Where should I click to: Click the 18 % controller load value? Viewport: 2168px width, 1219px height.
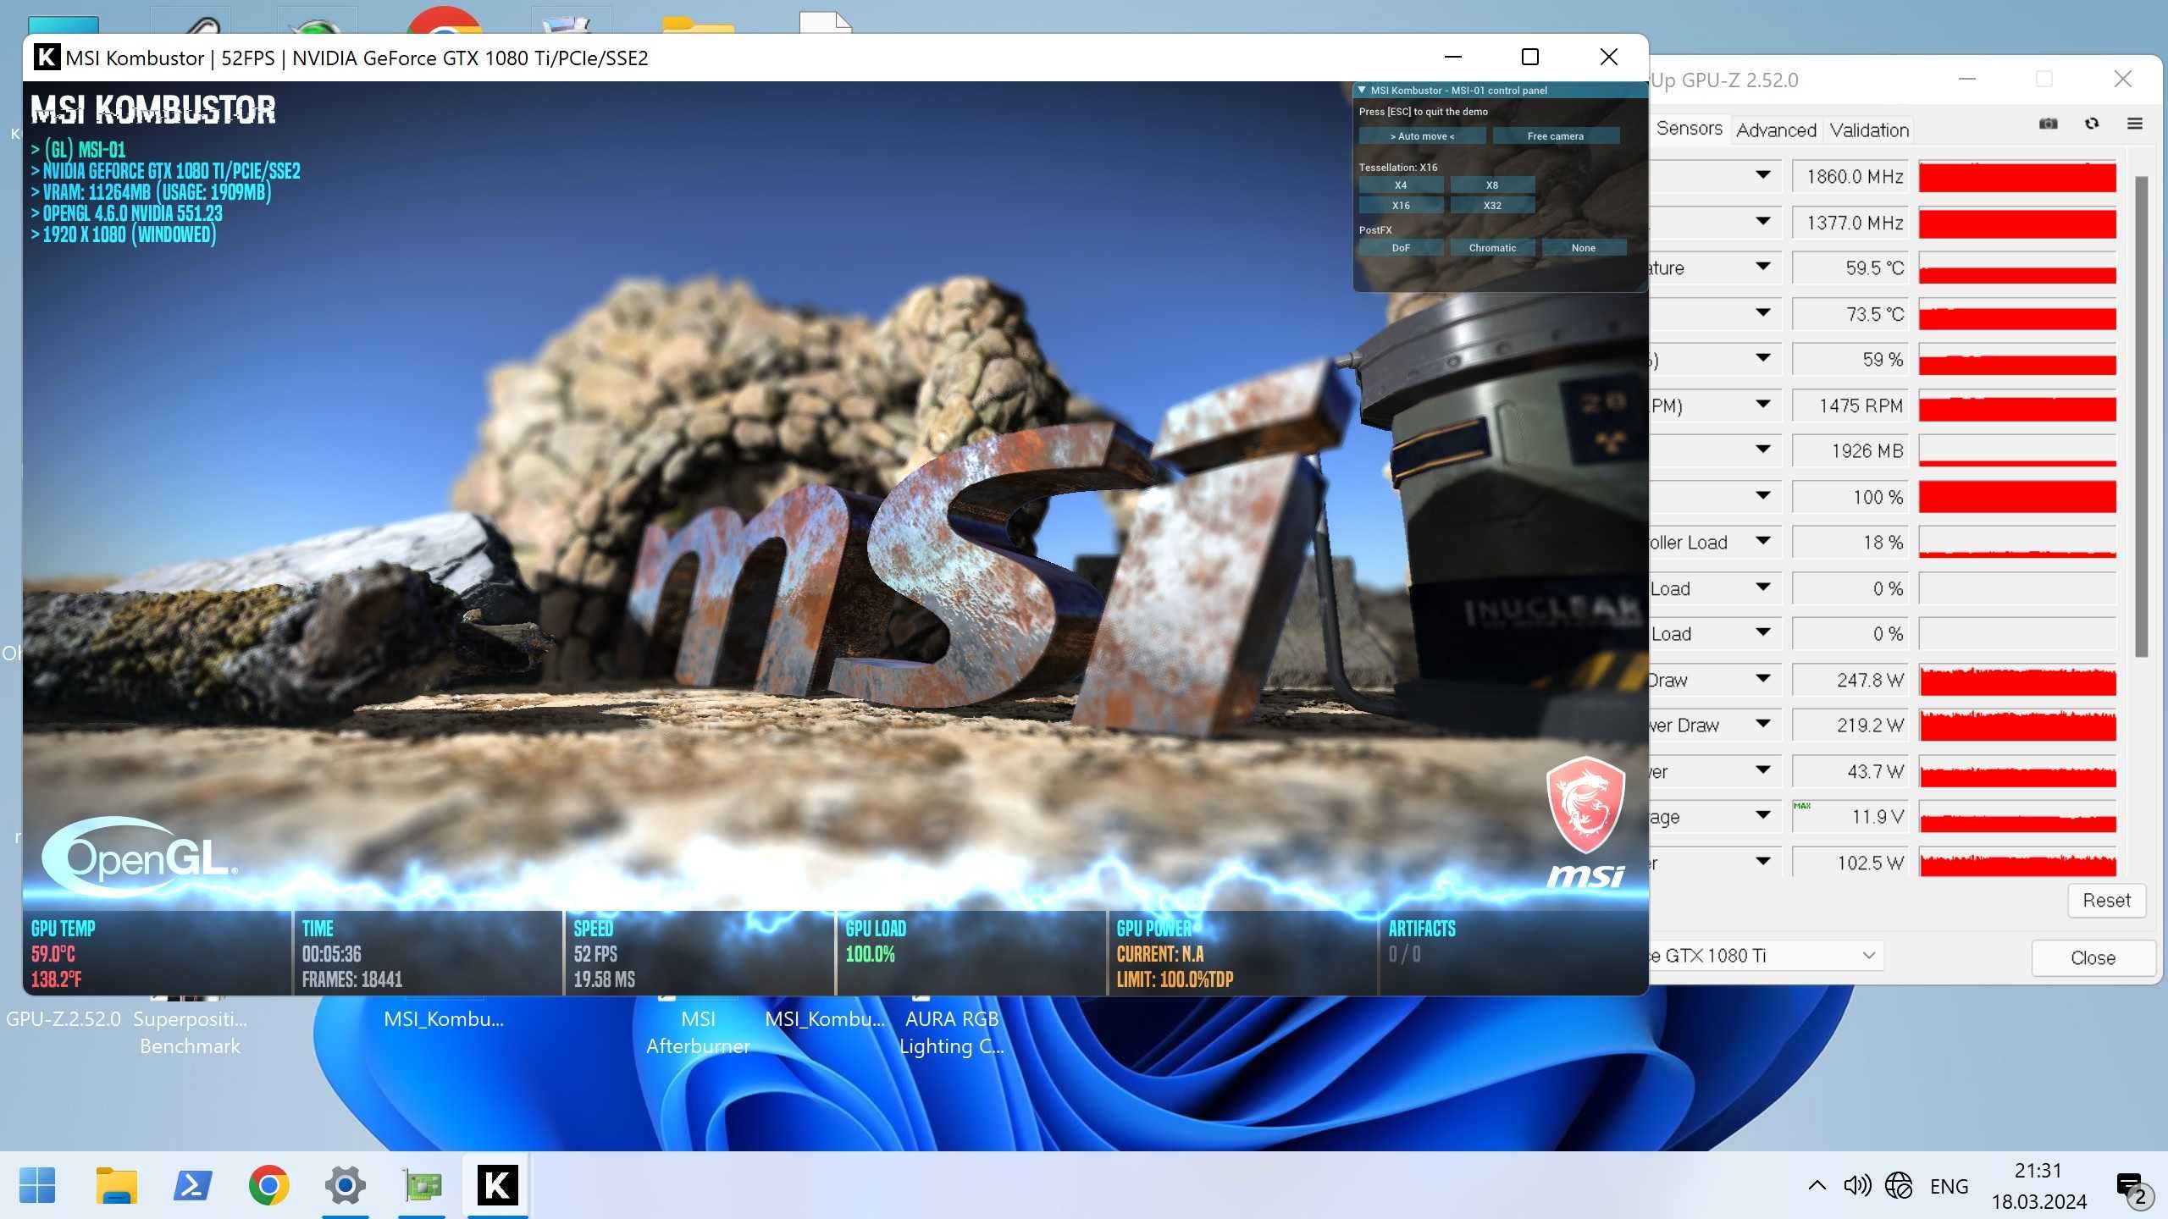(x=1850, y=543)
